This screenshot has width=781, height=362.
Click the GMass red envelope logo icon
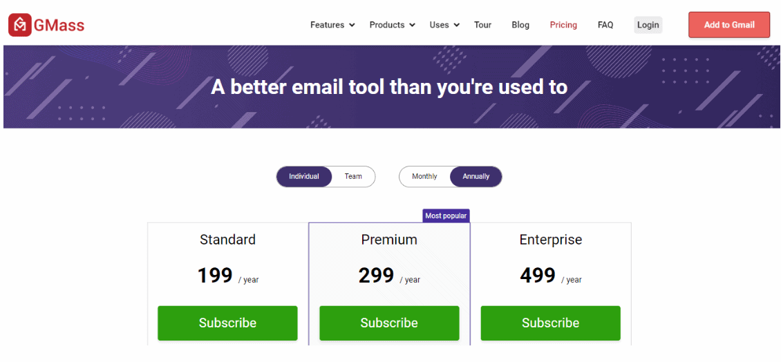point(20,25)
